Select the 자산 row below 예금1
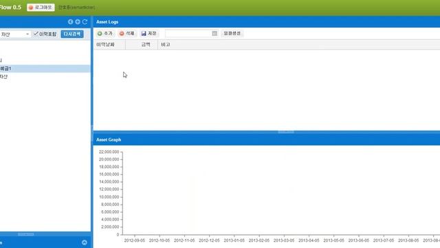 point(45,76)
